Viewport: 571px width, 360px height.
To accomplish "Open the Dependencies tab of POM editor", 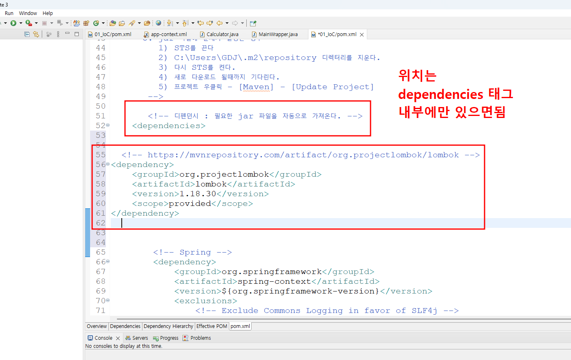I will 125,326.
